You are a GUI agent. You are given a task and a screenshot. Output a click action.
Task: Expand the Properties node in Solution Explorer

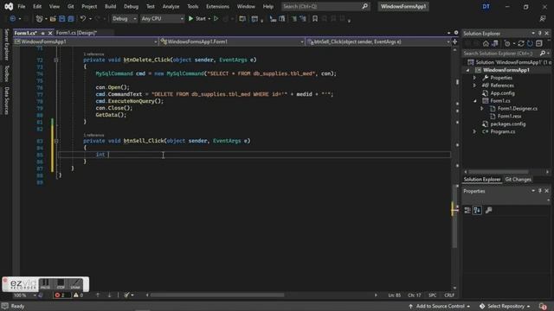tap(475, 78)
